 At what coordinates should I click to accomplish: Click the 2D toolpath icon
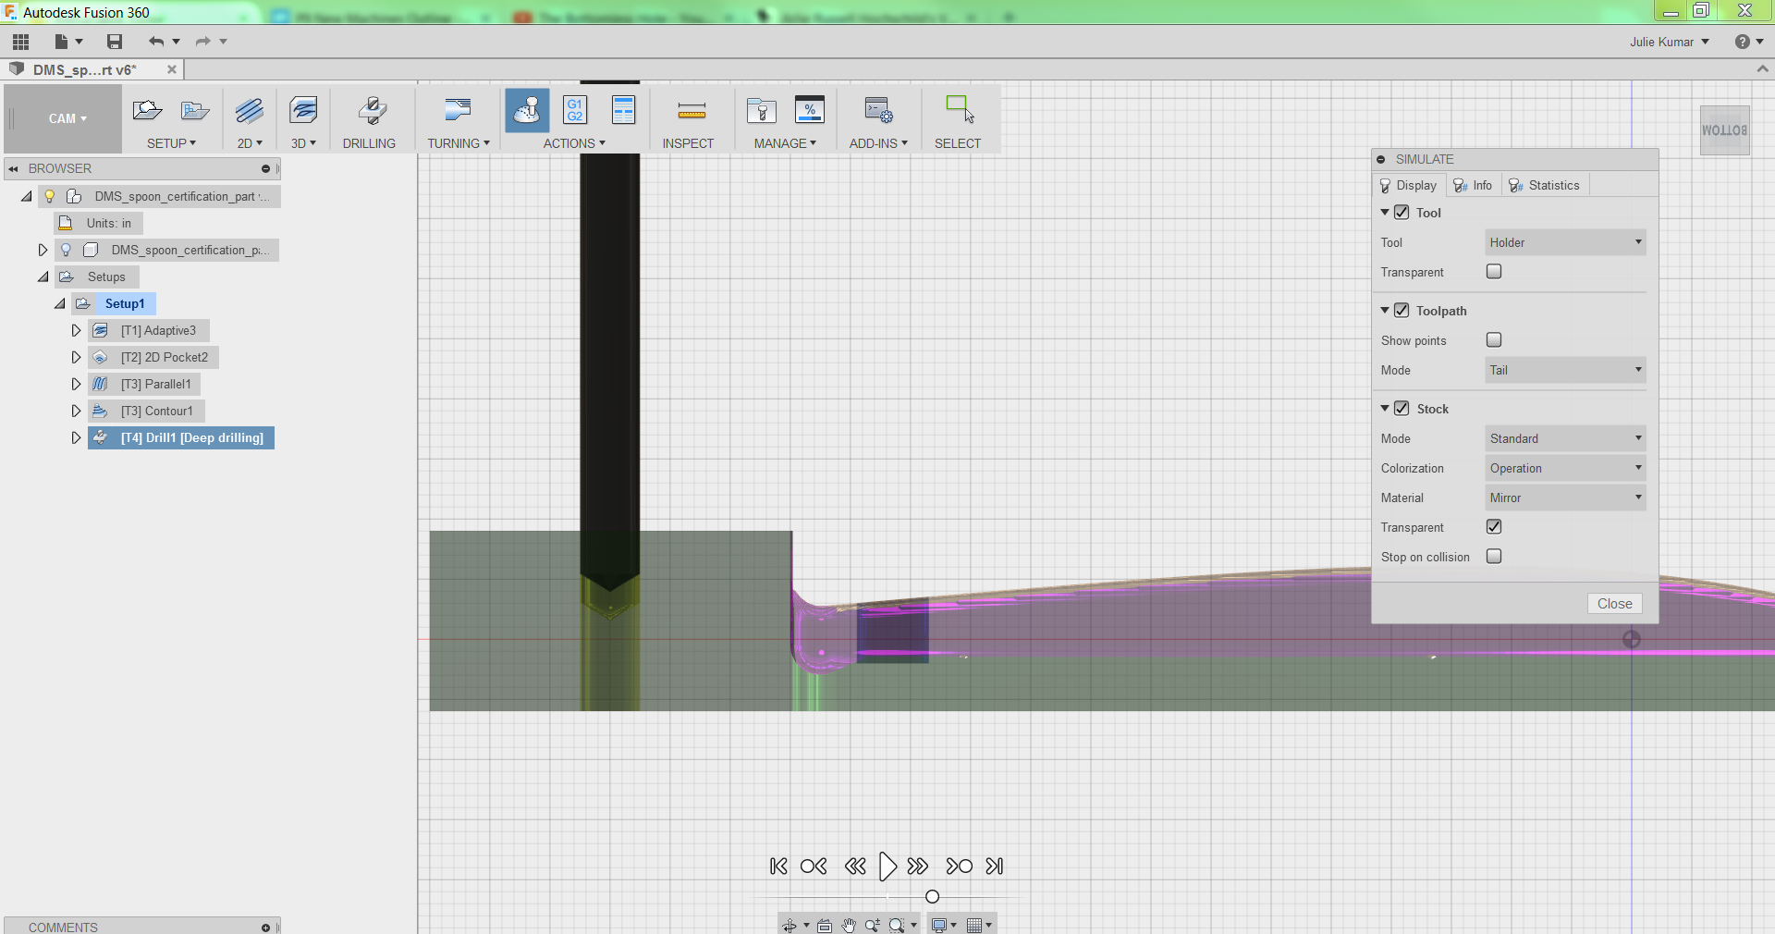250,111
